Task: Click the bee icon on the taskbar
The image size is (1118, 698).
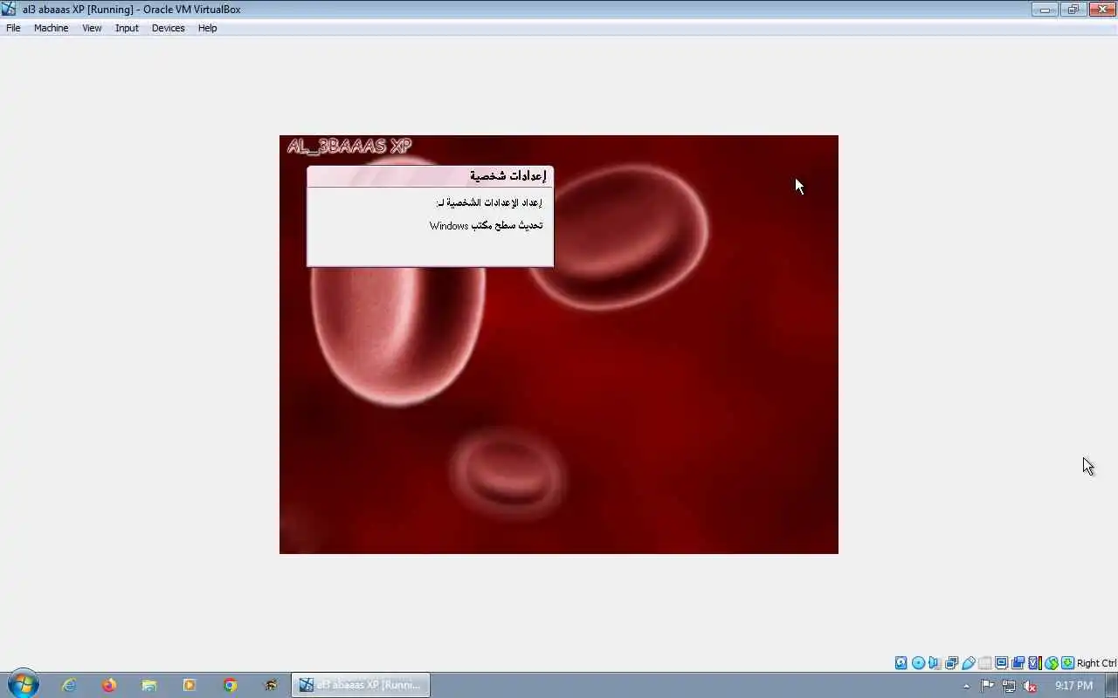Action: (271, 685)
